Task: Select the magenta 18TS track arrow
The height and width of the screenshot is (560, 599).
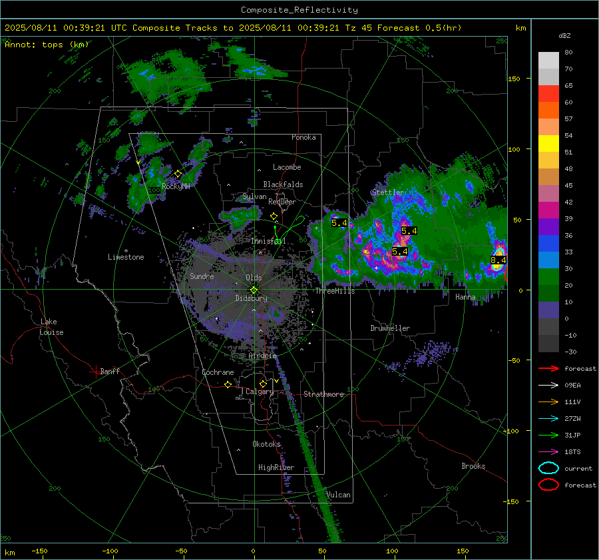Action: (548, 452)
